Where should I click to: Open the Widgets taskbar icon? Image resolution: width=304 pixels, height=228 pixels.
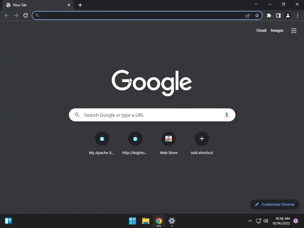tap(8, 221)
